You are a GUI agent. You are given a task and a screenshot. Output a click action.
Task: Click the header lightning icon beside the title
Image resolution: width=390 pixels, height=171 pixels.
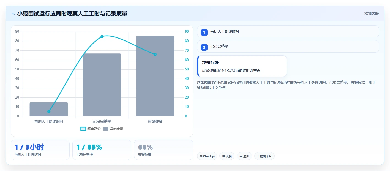pyautogui.click(x=13, y=14)
